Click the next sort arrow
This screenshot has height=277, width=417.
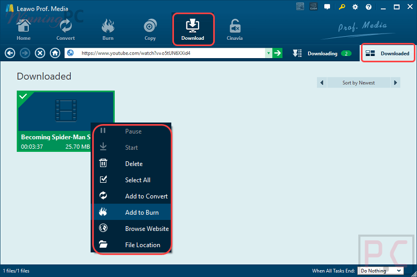point(395,83)
